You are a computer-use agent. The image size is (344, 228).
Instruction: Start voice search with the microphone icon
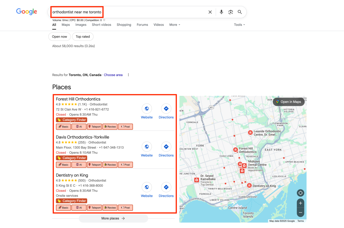coord(221,12)
